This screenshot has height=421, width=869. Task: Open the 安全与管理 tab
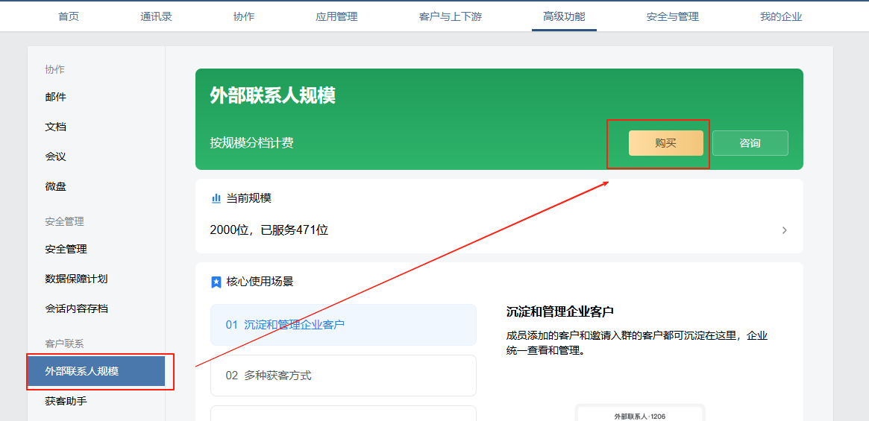(673, 16)
